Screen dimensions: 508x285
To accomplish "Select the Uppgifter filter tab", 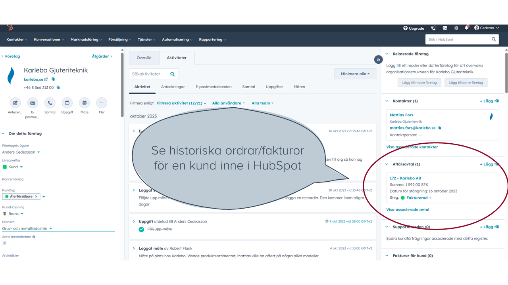I will click(x=274, y=87).
